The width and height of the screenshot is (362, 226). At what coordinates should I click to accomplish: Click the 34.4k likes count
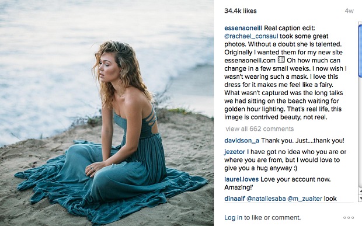point(241,11)
